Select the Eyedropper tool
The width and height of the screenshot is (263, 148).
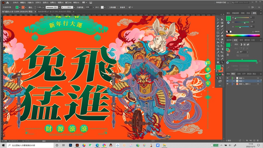[x=218, y=52]
